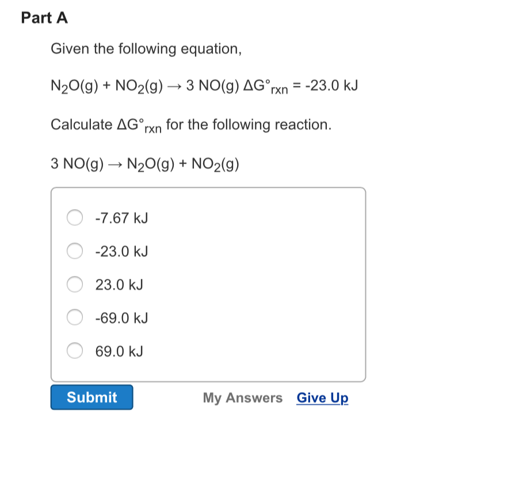Click the "-69.0 kJ" answer label text
Image resolution: width=519 pixels, height=500 pixels.
point(121,318)
